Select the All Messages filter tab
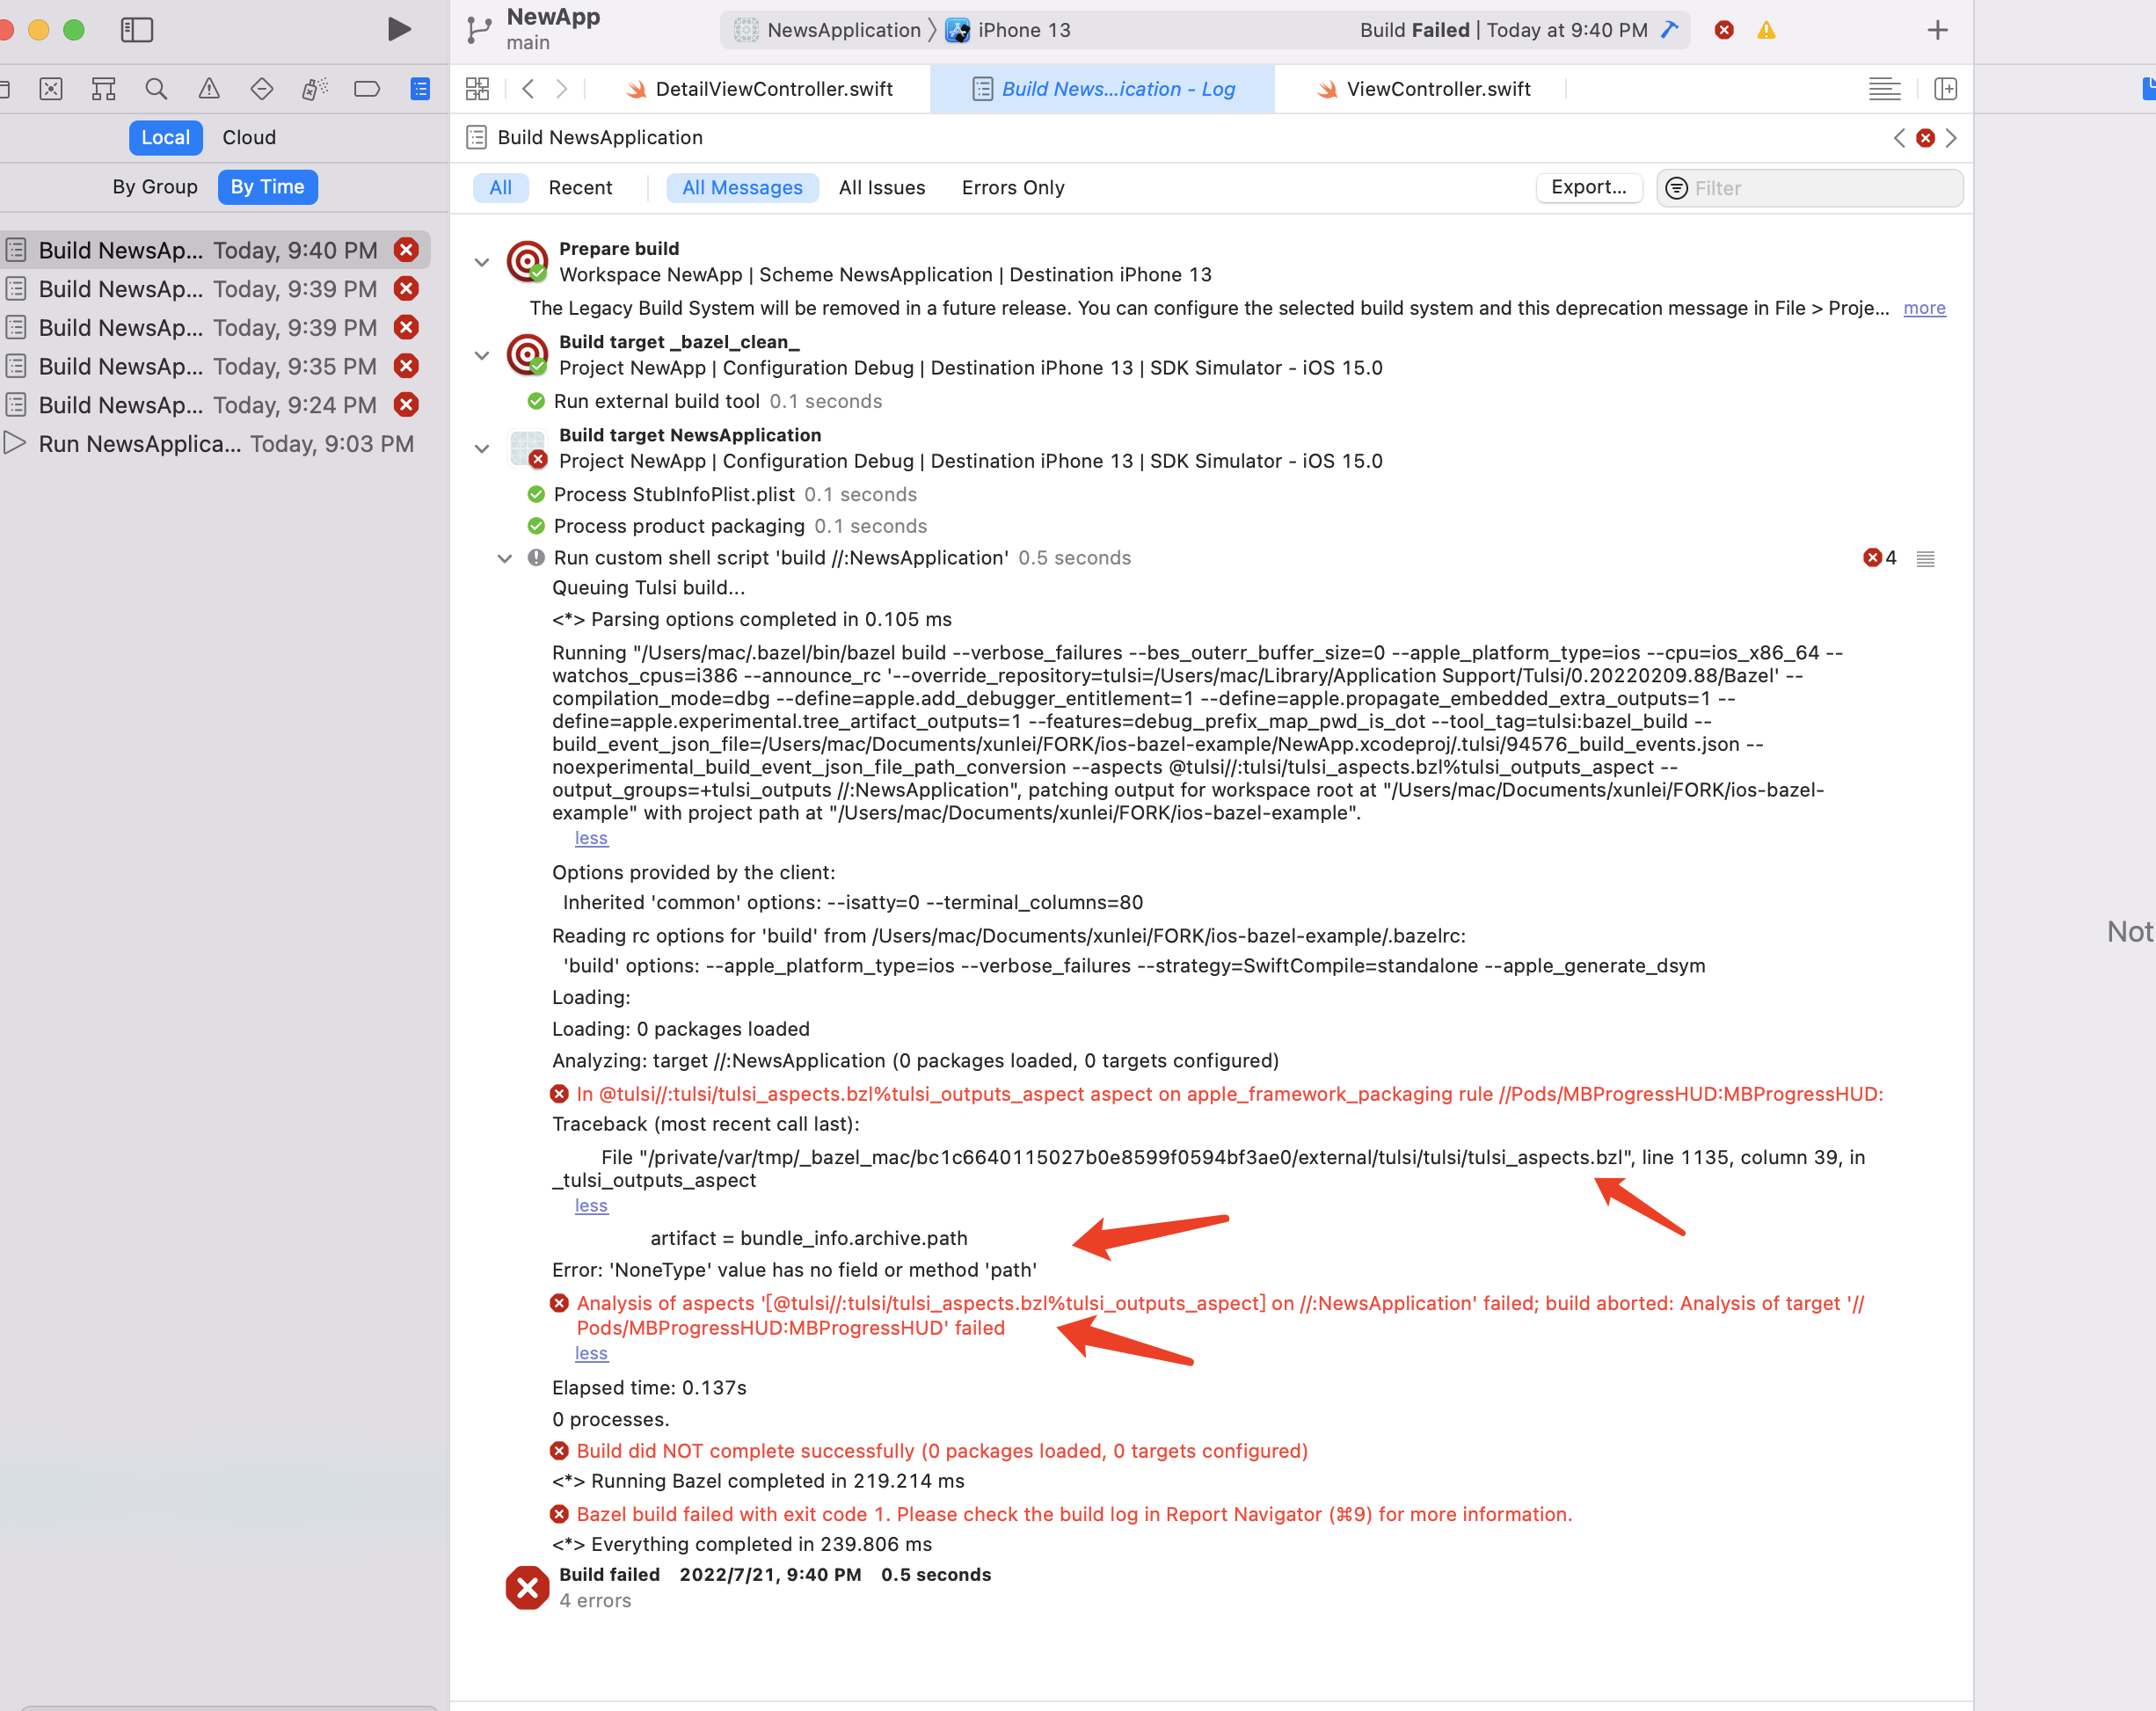 [x=742, y=187]
